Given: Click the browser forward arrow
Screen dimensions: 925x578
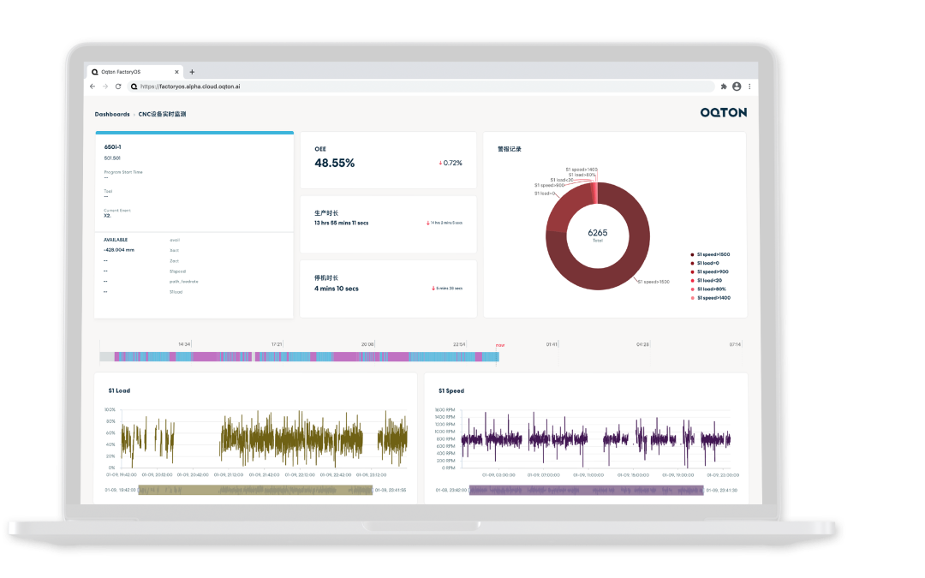Looking at the screenshot, I should click(105, 86).
